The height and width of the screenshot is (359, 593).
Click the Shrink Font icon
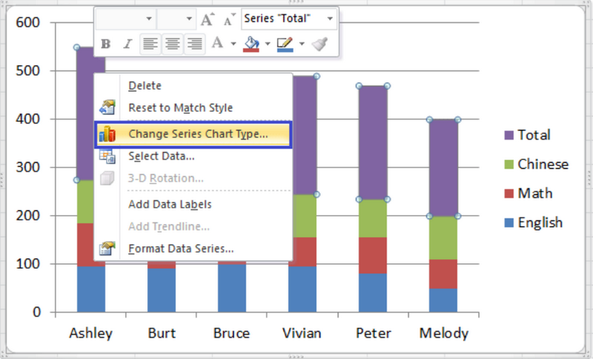(x=229, y=19)
